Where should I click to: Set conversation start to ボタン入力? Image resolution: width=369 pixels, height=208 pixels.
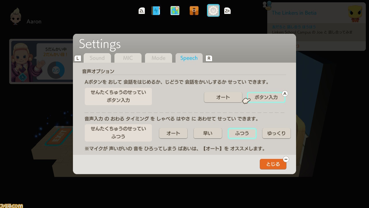point(266,97)
